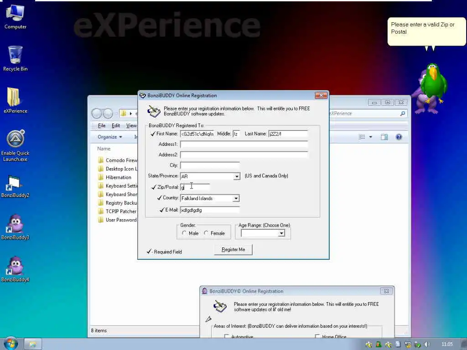The width and height of the screenshot is (467, 350).
Task: Open the Organize dropdown in Explorer
Action: coord(109,137)
